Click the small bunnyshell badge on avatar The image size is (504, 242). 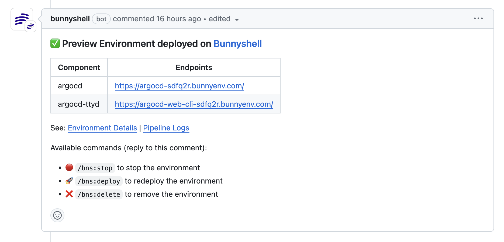pyautogui.click(x=30, y=26)
